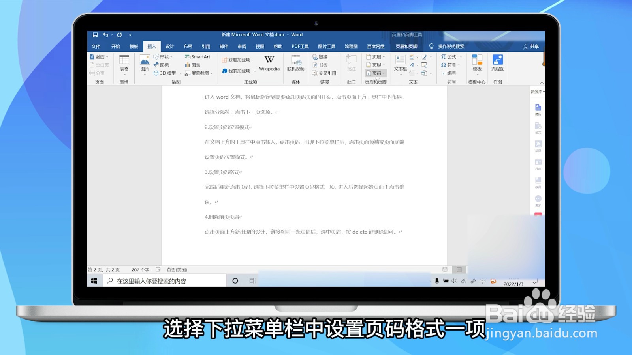The height and width of the screenshot is (355, 632).
Task: Toggle proofing status icon in status bar
Action: click(158, 270)
